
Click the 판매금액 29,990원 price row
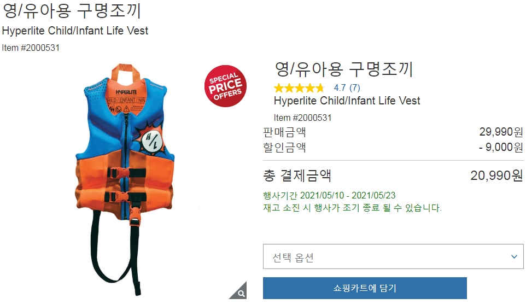pos(393,132)
